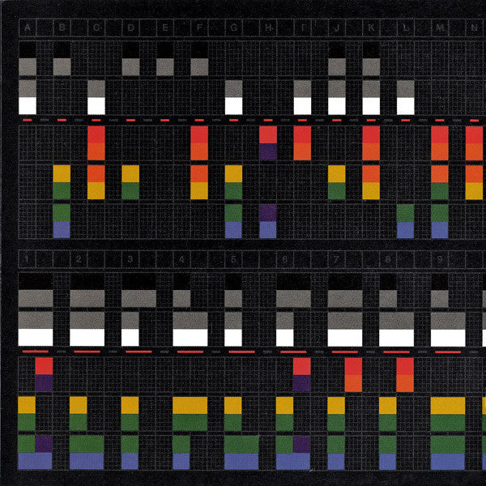
Task: Select the white block in column G
Action: point(234,106)
